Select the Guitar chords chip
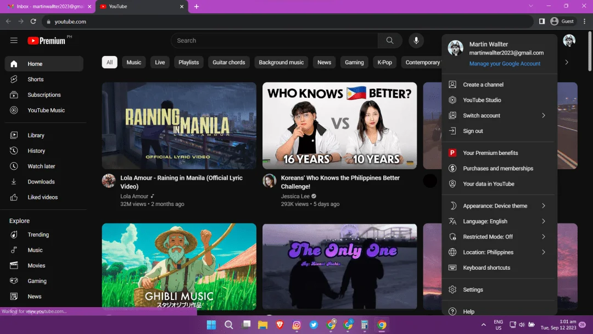This screenshot has width=593, height=334. pos(229,63)
